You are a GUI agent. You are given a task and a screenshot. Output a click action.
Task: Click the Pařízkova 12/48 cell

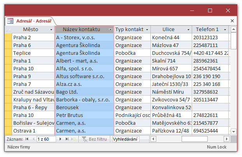(x=171, y=131)
